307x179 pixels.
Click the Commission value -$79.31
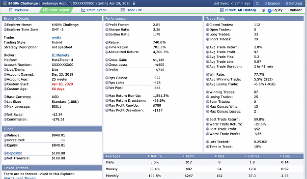[58, 119]
